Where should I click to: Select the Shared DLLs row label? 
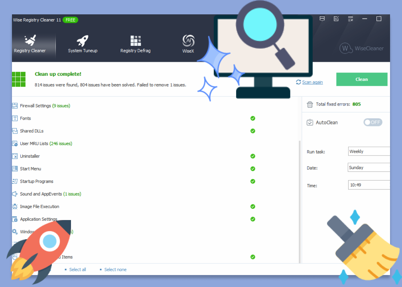(x=32, y=131)
